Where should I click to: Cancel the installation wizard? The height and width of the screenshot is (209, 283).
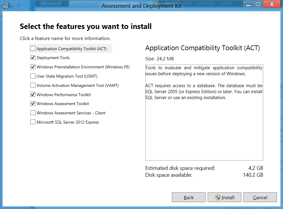point(260,197)
